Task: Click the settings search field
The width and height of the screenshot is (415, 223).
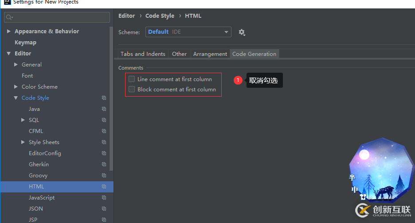Action: [x=57, y=17]
